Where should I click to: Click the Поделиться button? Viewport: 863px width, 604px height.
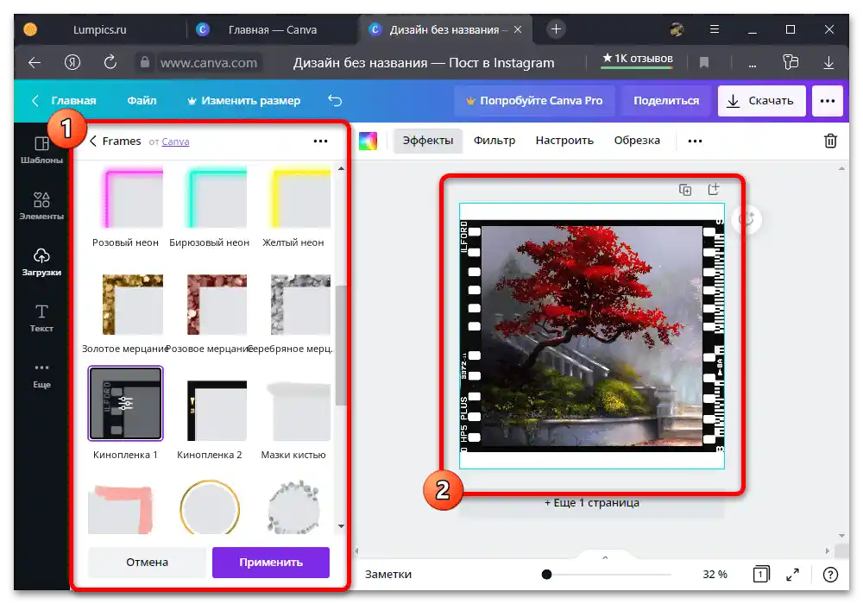(x=666, y=101)
